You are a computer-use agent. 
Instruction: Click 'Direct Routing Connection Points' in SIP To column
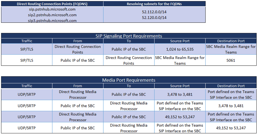129,60
